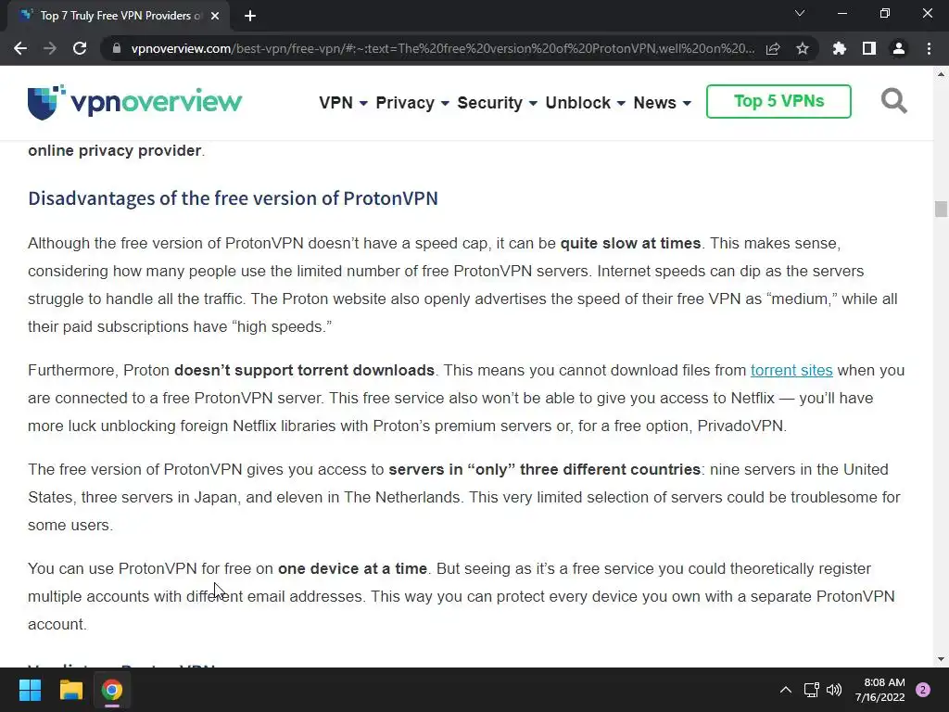Click the scrollbar up arrow
Viewport: 949px width, 712px height.
[x=941, y=74]
